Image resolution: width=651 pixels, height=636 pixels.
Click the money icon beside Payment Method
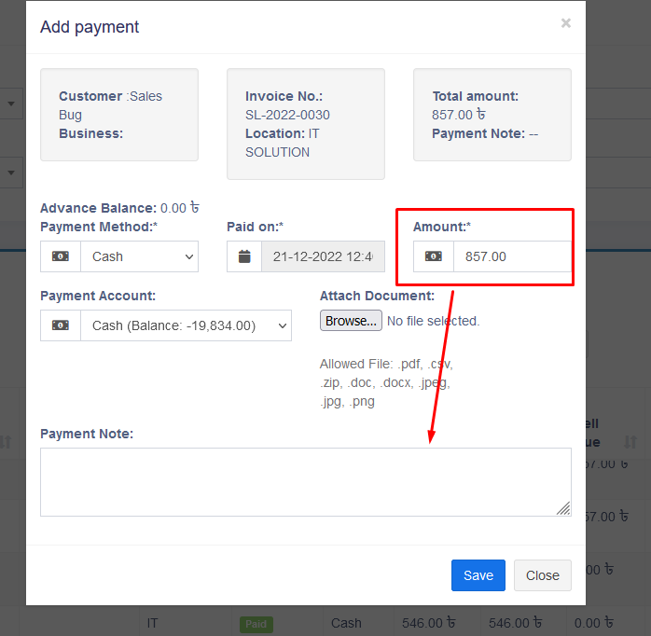pos(61,256)
